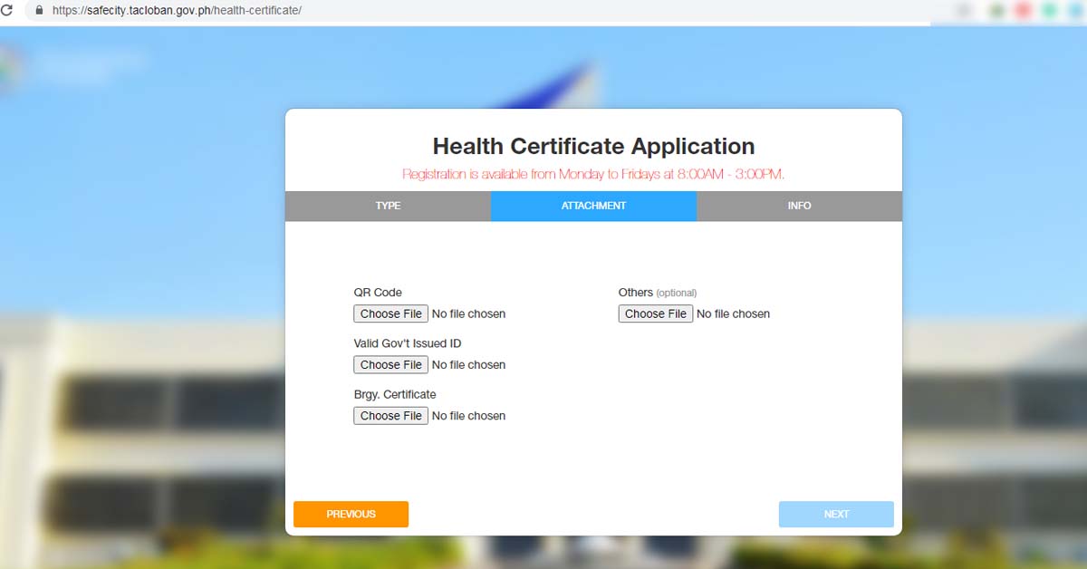Choose a file for Valid Gov't Issued ID
1087x569 pixels.
pos(390,364)
